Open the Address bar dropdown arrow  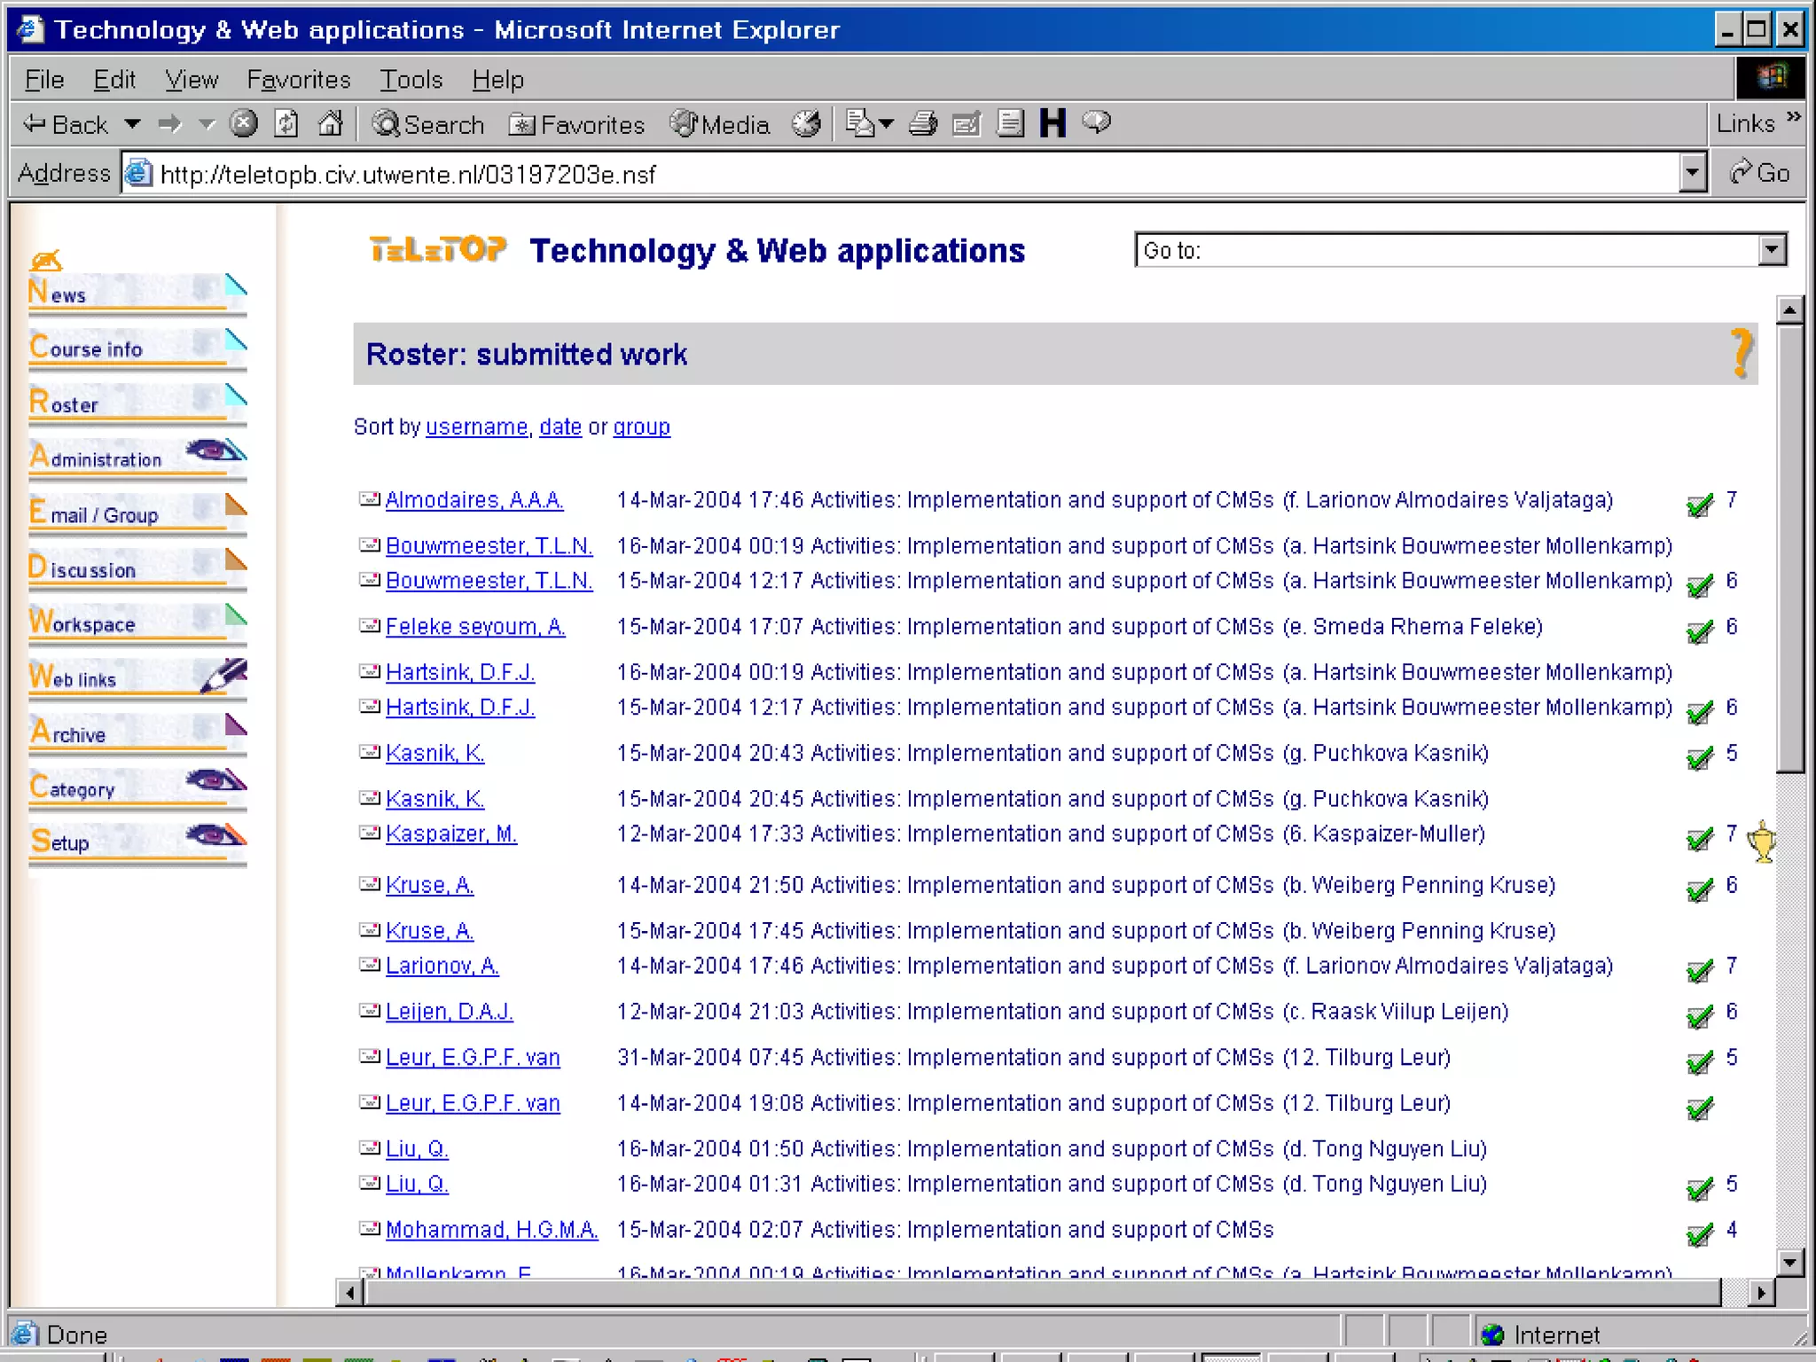coord(1692,173)
